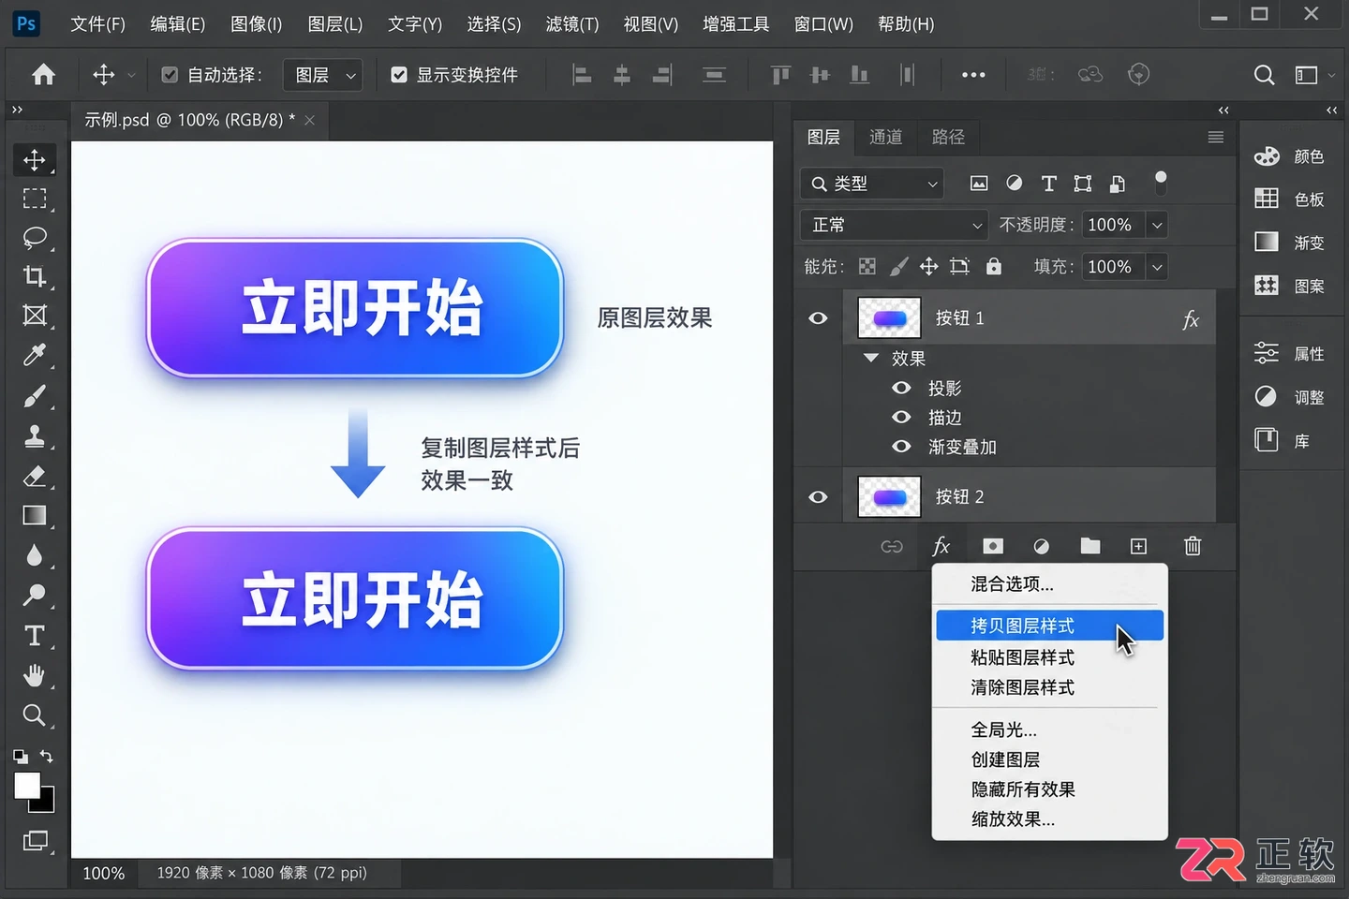Open the search icon in options bar
The height and width of the screenshot is (899, 1349).
(1264, 75)
